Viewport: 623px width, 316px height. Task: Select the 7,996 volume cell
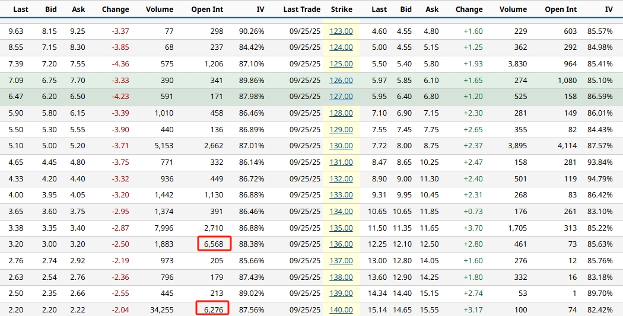[x=163, y=228]
